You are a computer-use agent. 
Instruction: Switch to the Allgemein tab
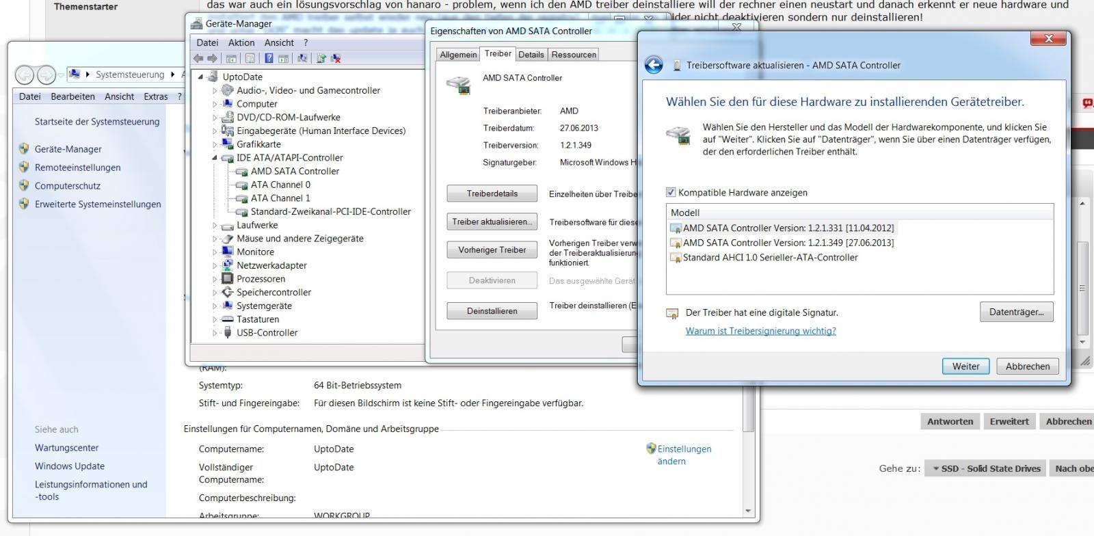[x=458, y=55]
